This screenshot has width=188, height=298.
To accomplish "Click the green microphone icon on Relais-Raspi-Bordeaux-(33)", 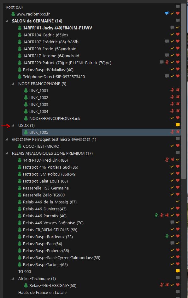I will pos(167,236).
